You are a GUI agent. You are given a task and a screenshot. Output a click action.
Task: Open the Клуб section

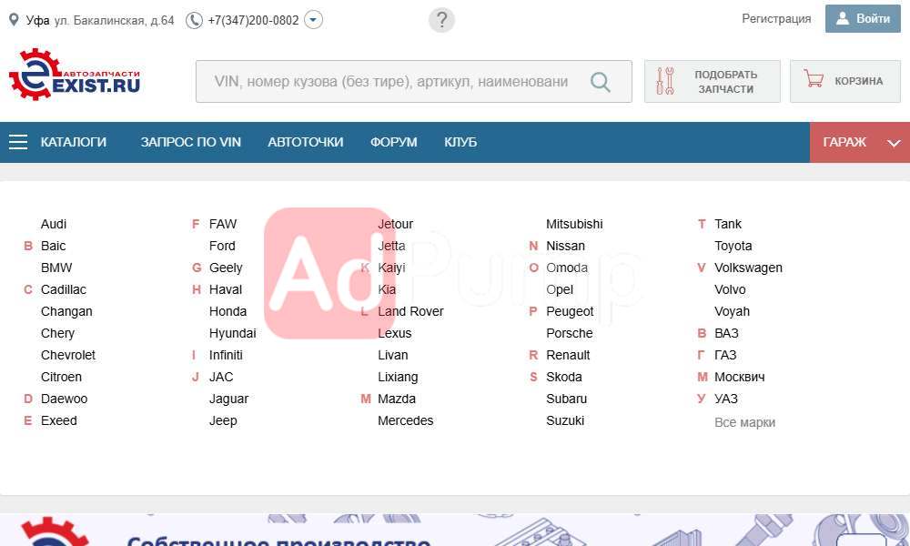pos(460,142)
